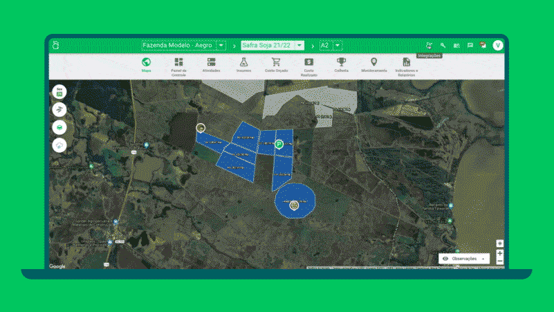Go to Atividades section

211,64
